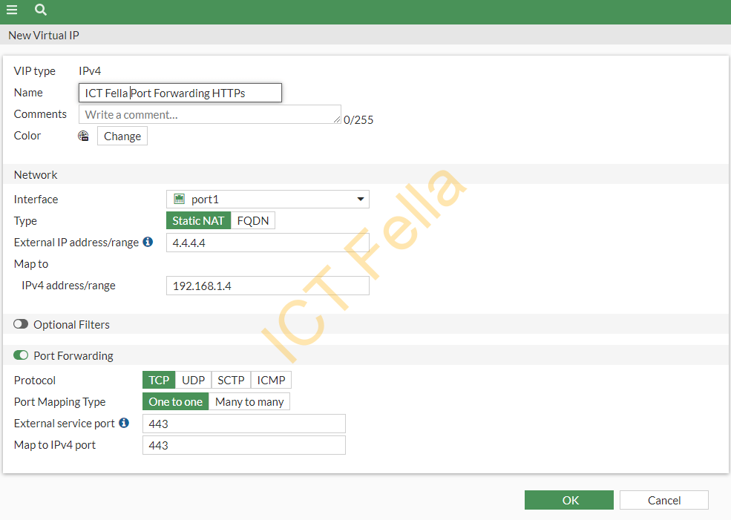The height and width of the screenshot is (520, 731).
Task: Click the info icon beside External IP address/range
Action: pos(148,242)
